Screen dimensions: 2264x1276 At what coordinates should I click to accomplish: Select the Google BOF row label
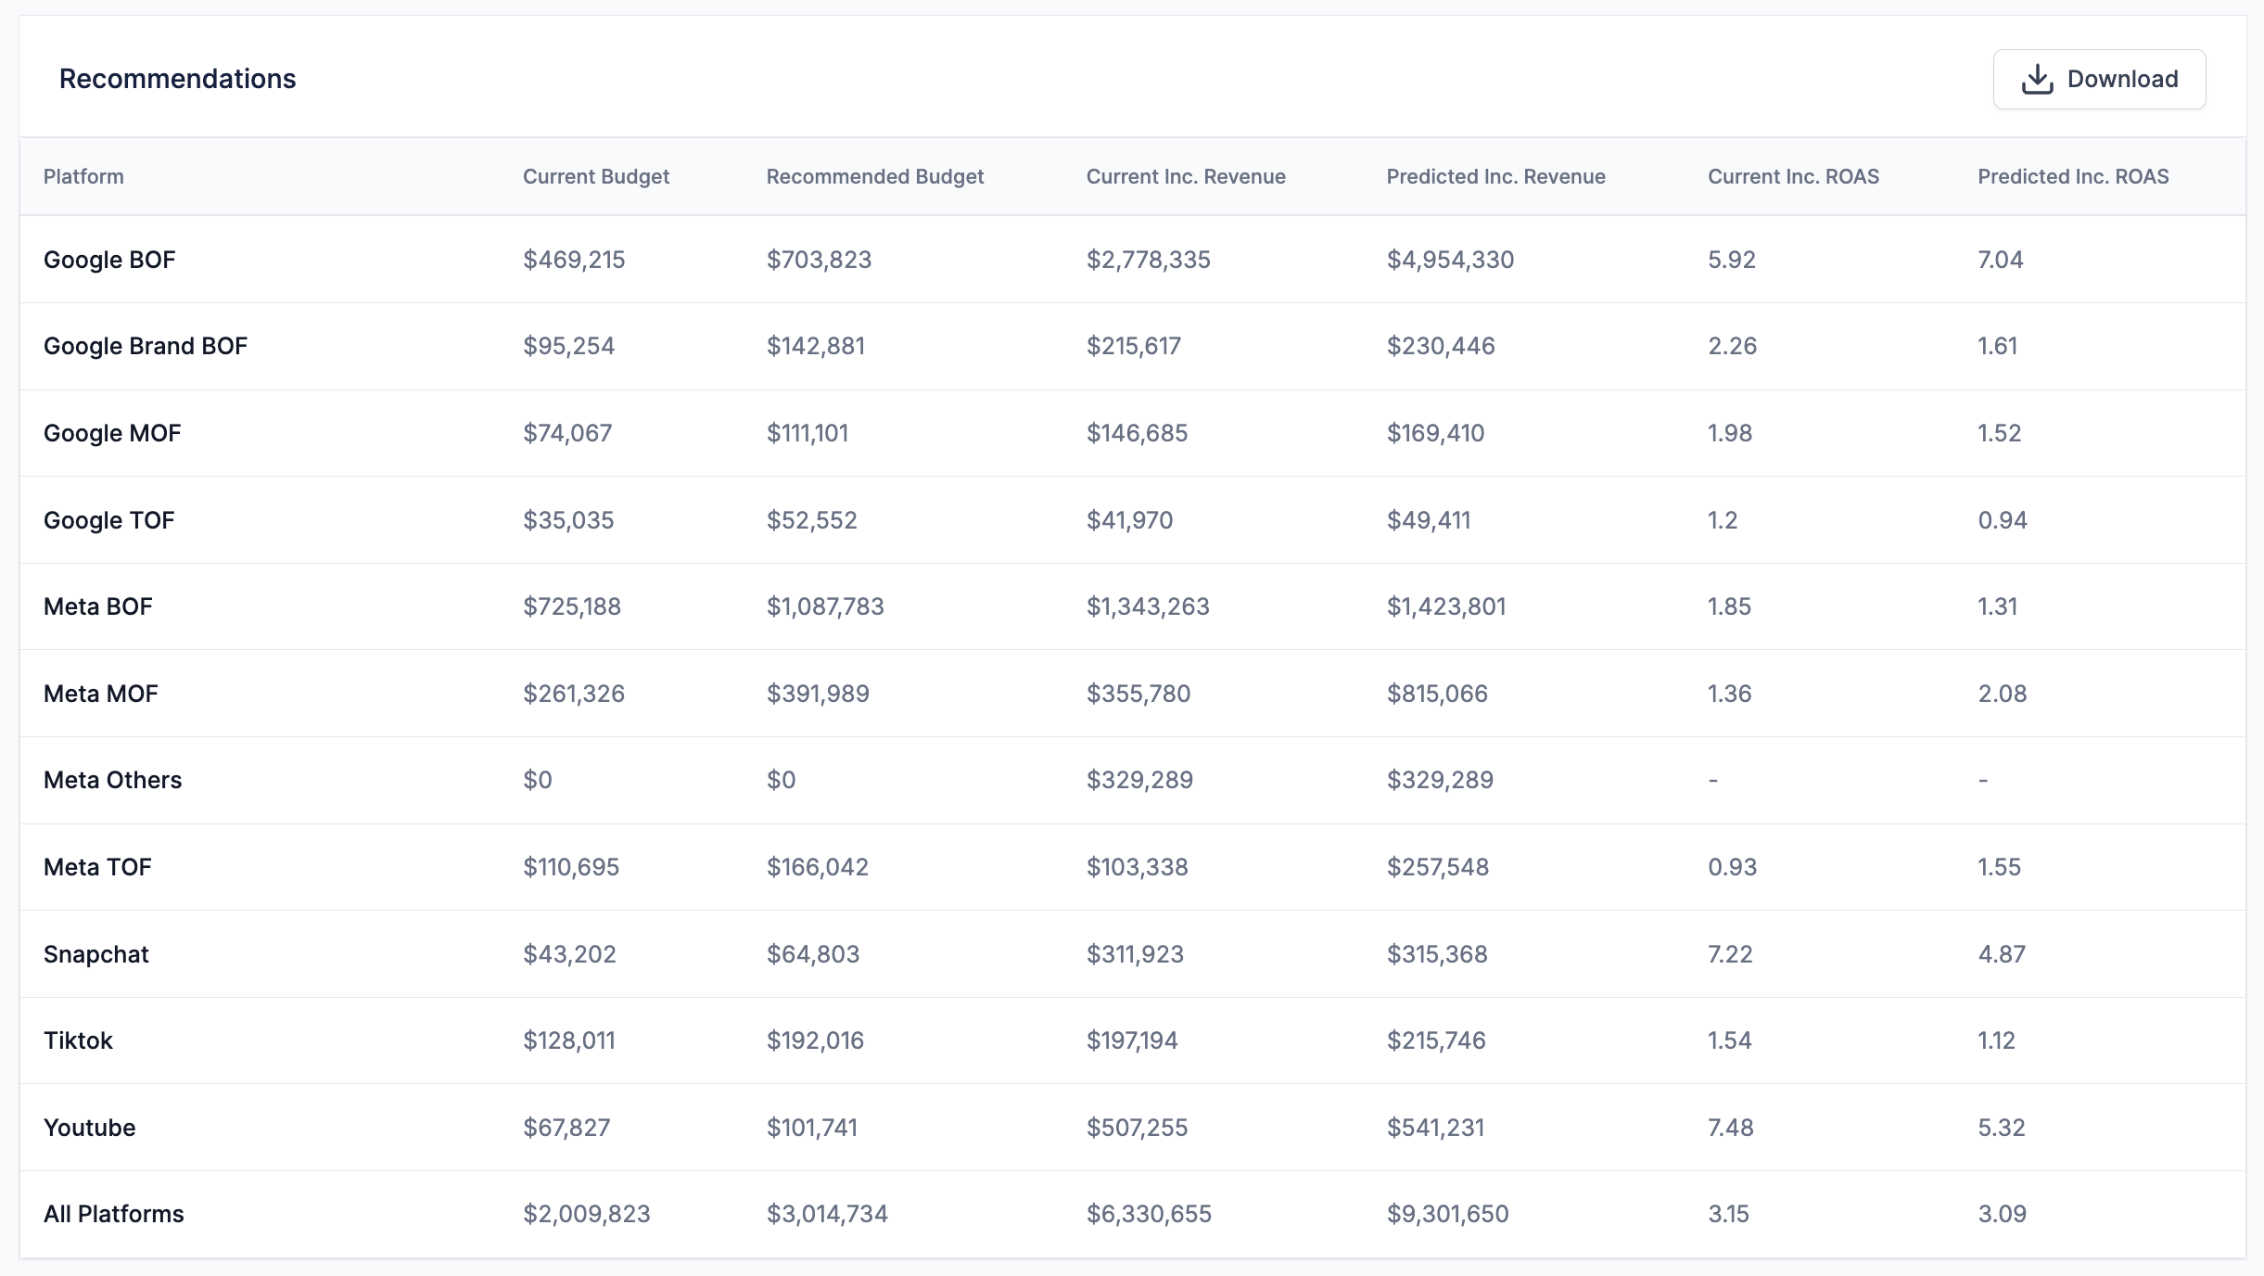[109, 260]
